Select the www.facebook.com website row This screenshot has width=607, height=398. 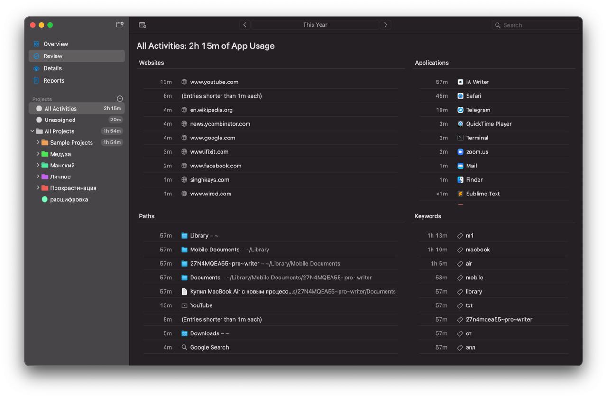tap(271, 166)
